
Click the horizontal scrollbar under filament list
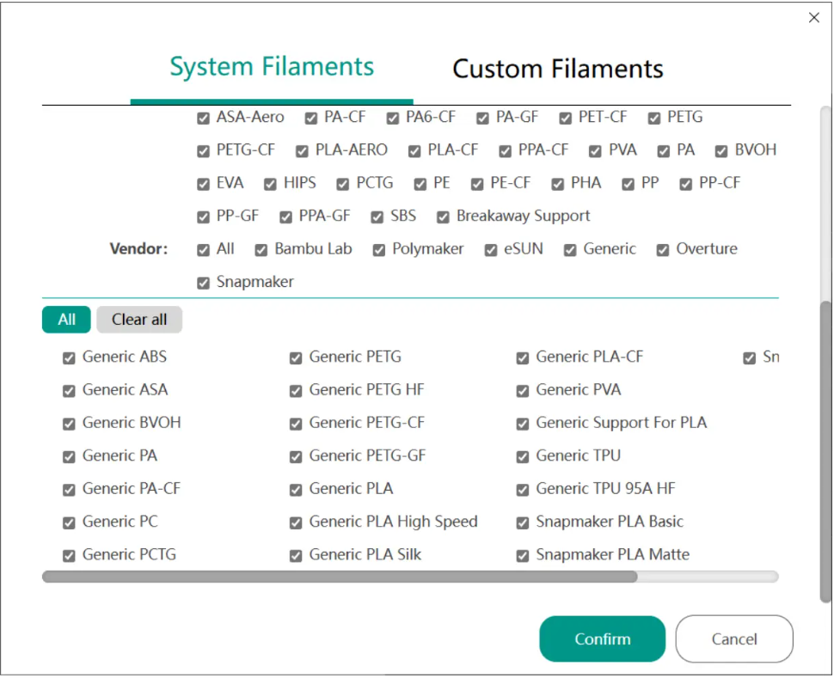coord(340,577)
